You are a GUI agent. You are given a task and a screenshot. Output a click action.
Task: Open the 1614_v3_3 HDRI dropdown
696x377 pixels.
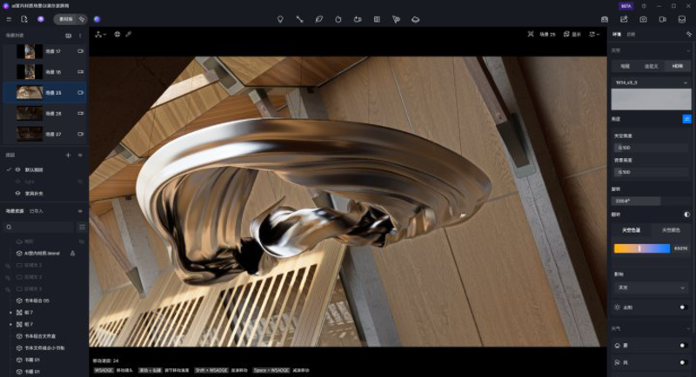point(651,83)
